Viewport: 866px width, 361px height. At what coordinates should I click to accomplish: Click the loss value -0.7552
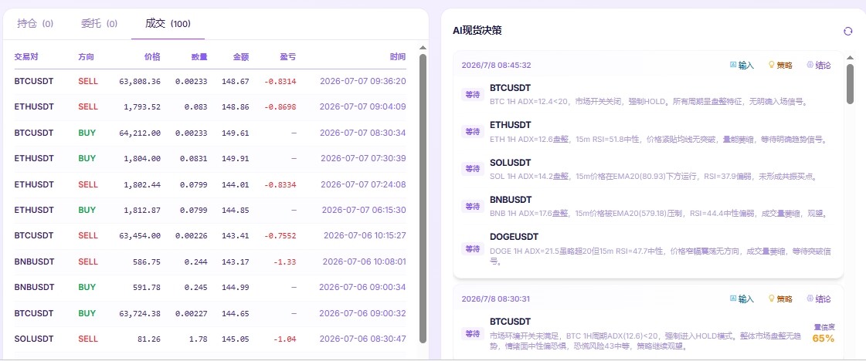pyautogui.click(x=280, y=235)
